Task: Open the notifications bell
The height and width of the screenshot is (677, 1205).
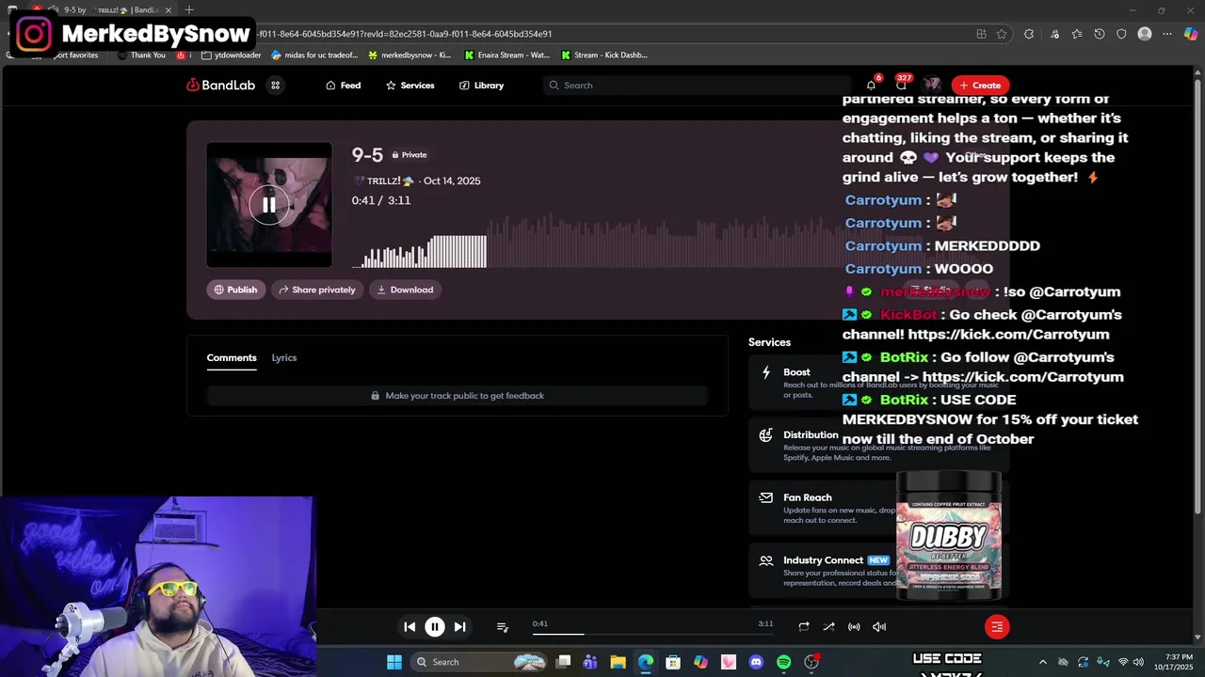Action: tap(871, 86)
